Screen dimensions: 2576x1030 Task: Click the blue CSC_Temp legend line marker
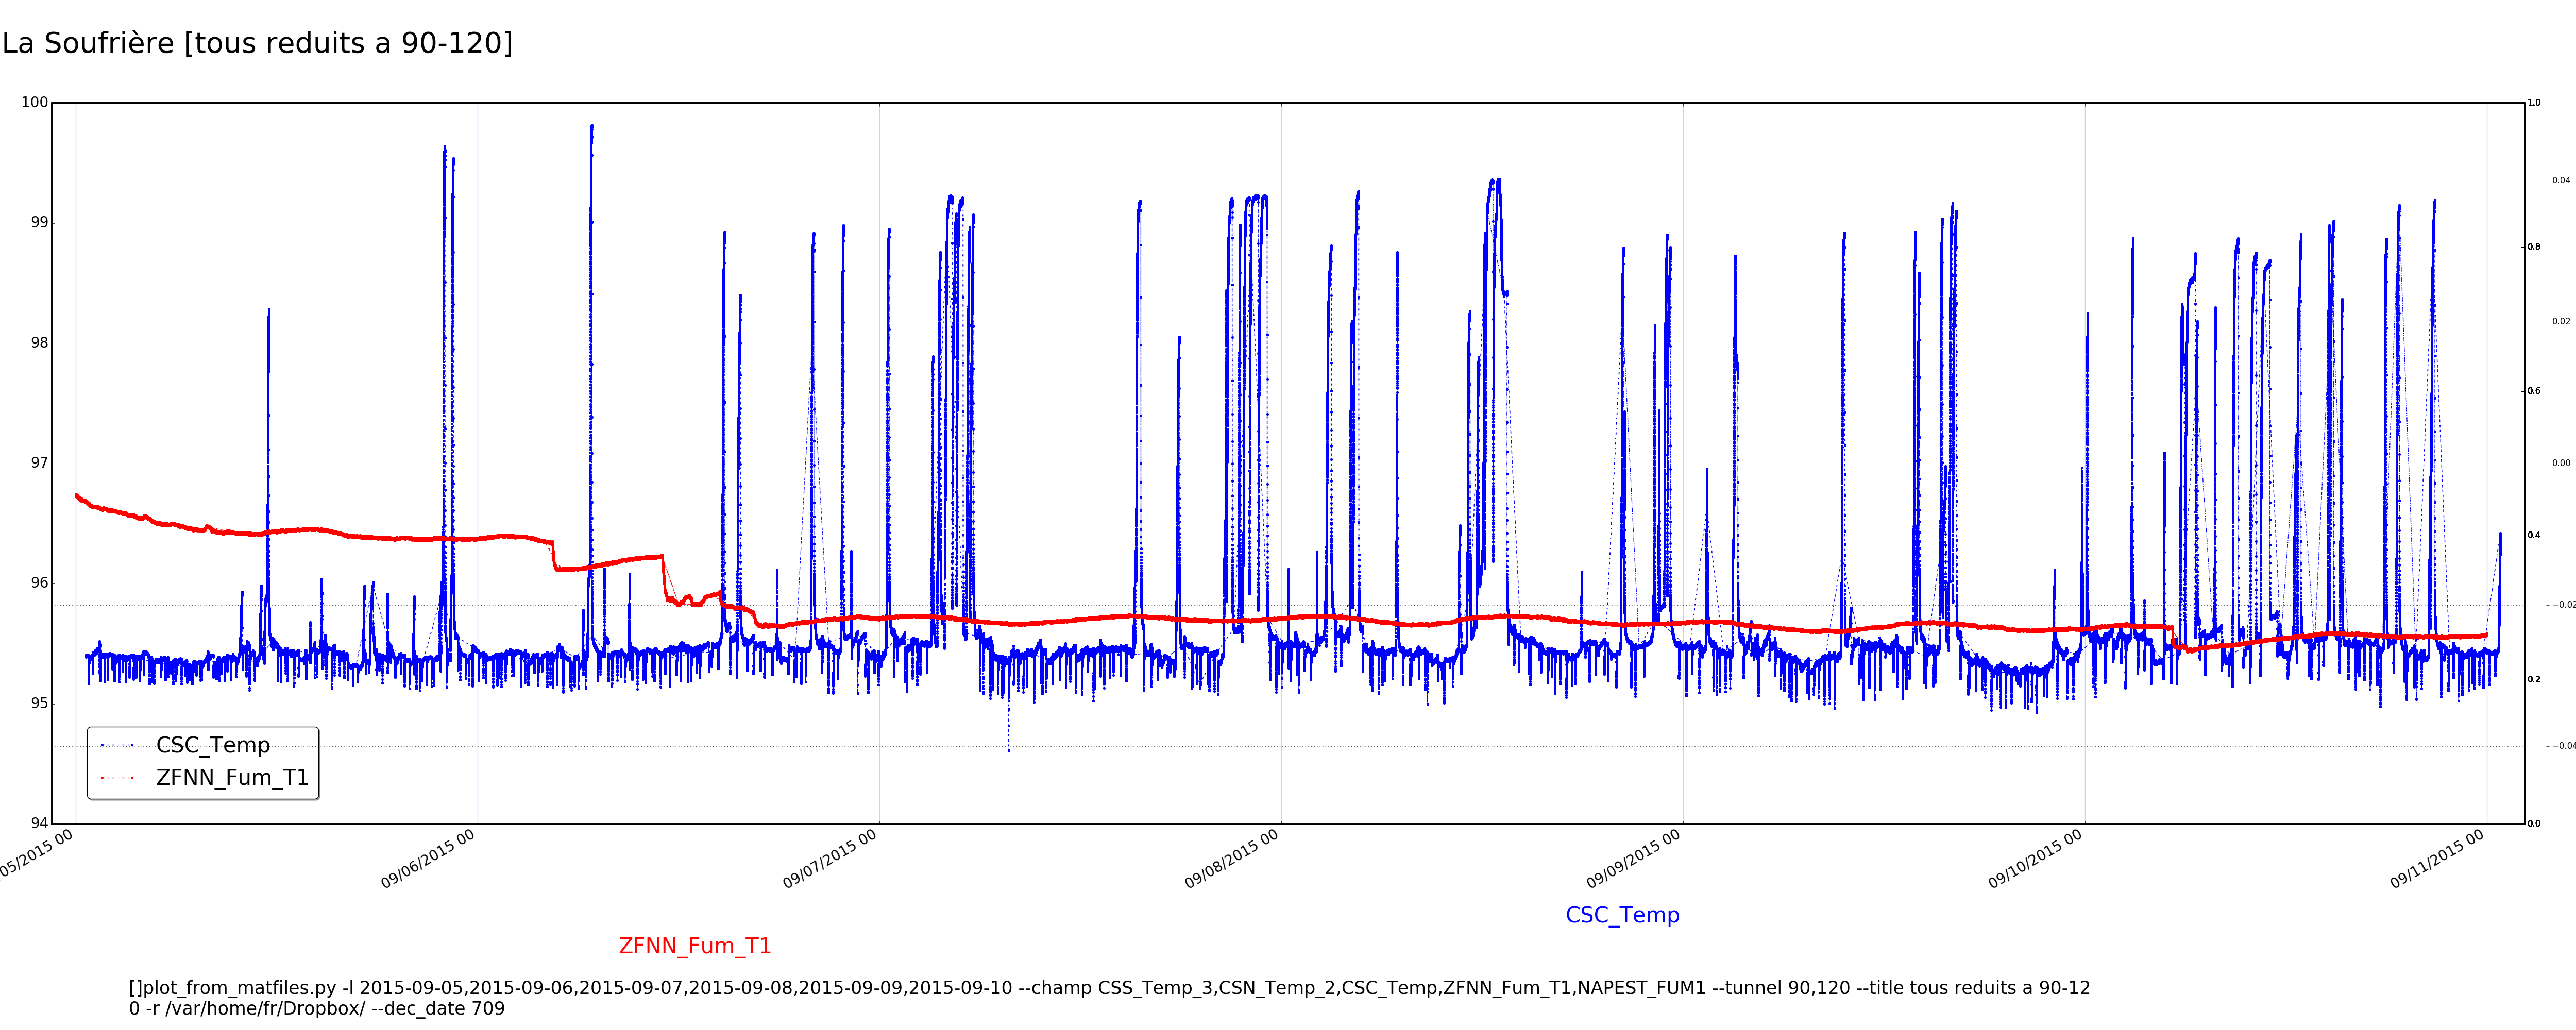pos(117,745)
